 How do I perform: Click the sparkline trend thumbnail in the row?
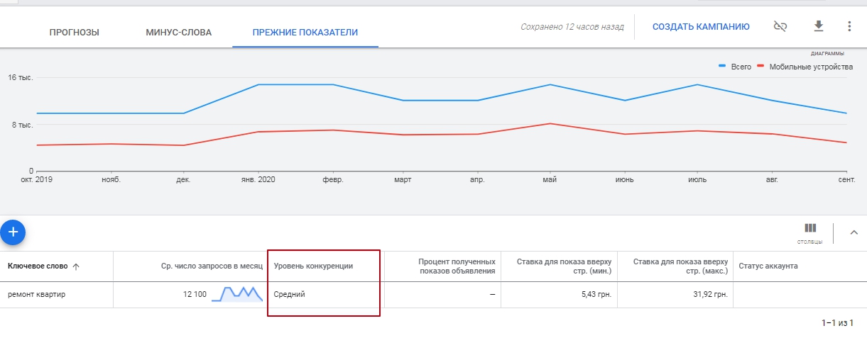[237, 293]
